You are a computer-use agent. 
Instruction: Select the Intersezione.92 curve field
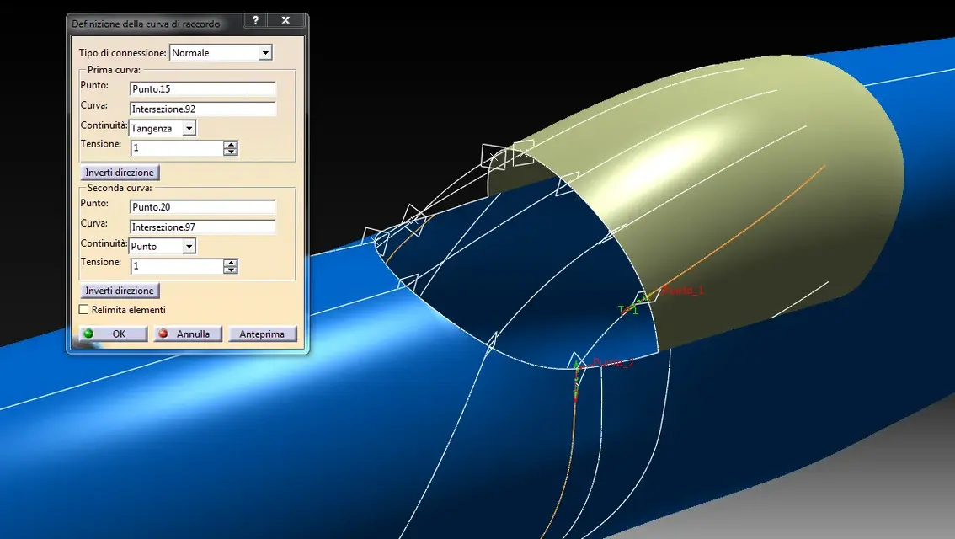(203, 109)
